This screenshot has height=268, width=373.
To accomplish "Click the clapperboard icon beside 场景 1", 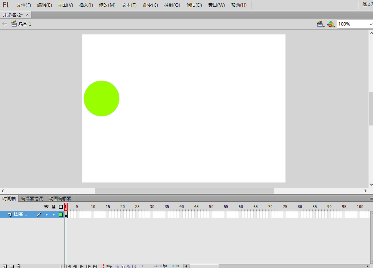I will tap(14, 24).
